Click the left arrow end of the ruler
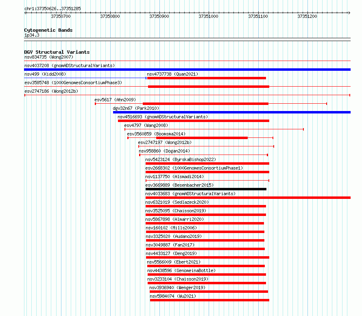Viewport: 362px width, 316px height. pyautogui.click(x=25, y=13)
